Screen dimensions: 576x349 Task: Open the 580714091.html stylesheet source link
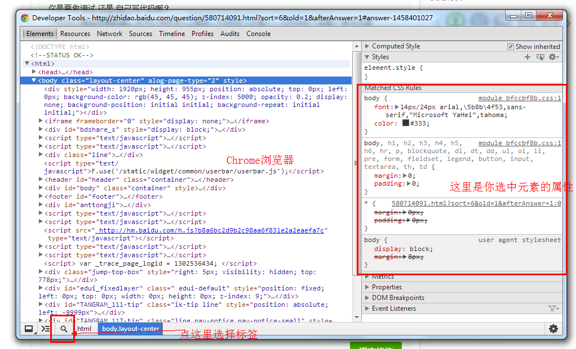pyautogui.click(x=476, y=203)
